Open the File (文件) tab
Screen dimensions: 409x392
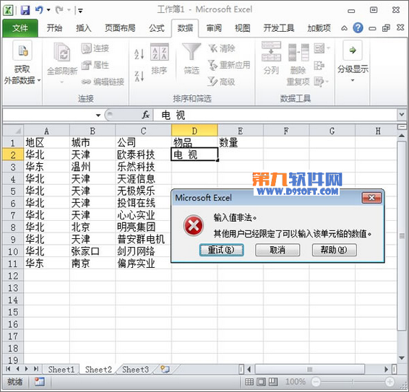20,28
